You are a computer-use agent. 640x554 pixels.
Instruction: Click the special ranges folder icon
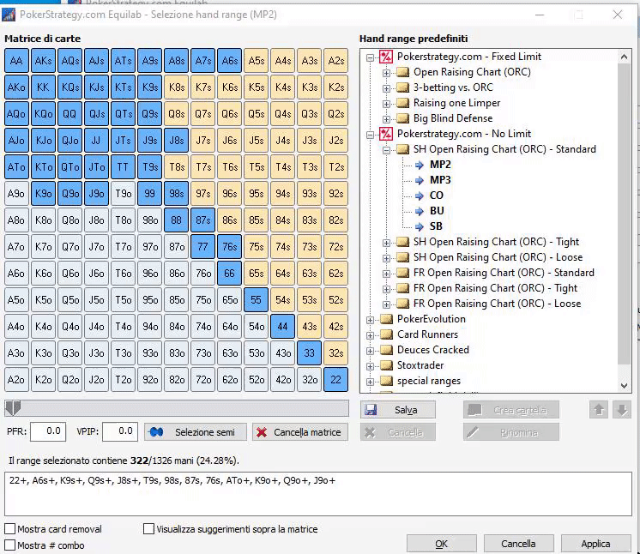(386, 381)
